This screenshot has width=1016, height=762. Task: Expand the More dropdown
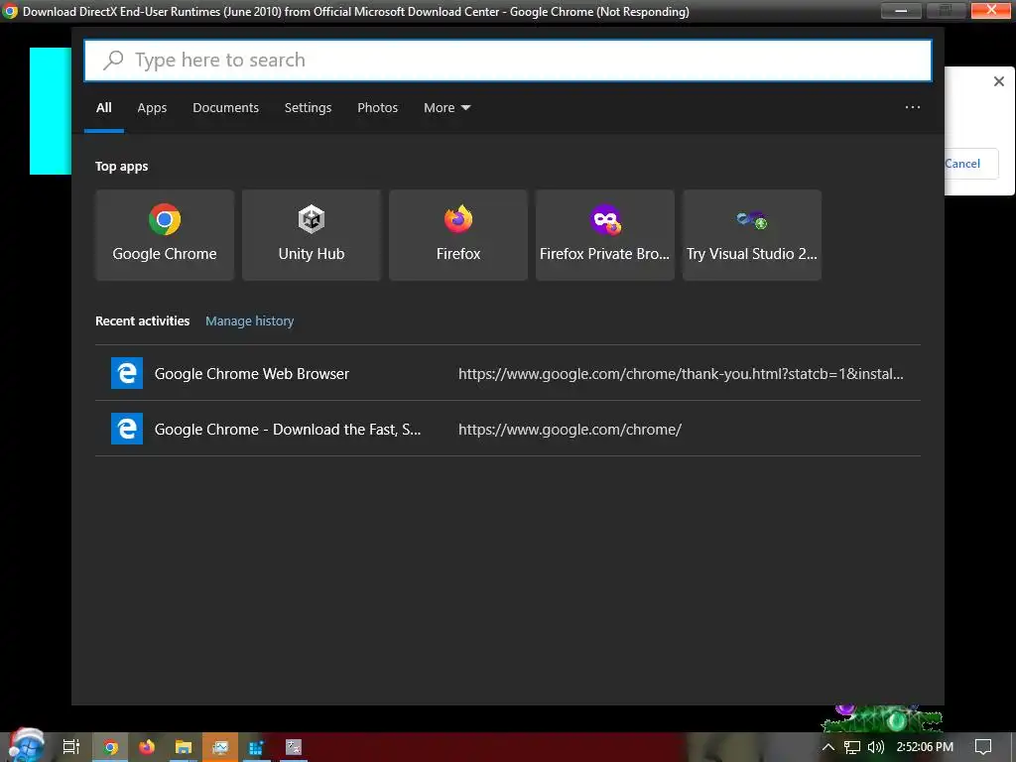[x=446, y=107]
